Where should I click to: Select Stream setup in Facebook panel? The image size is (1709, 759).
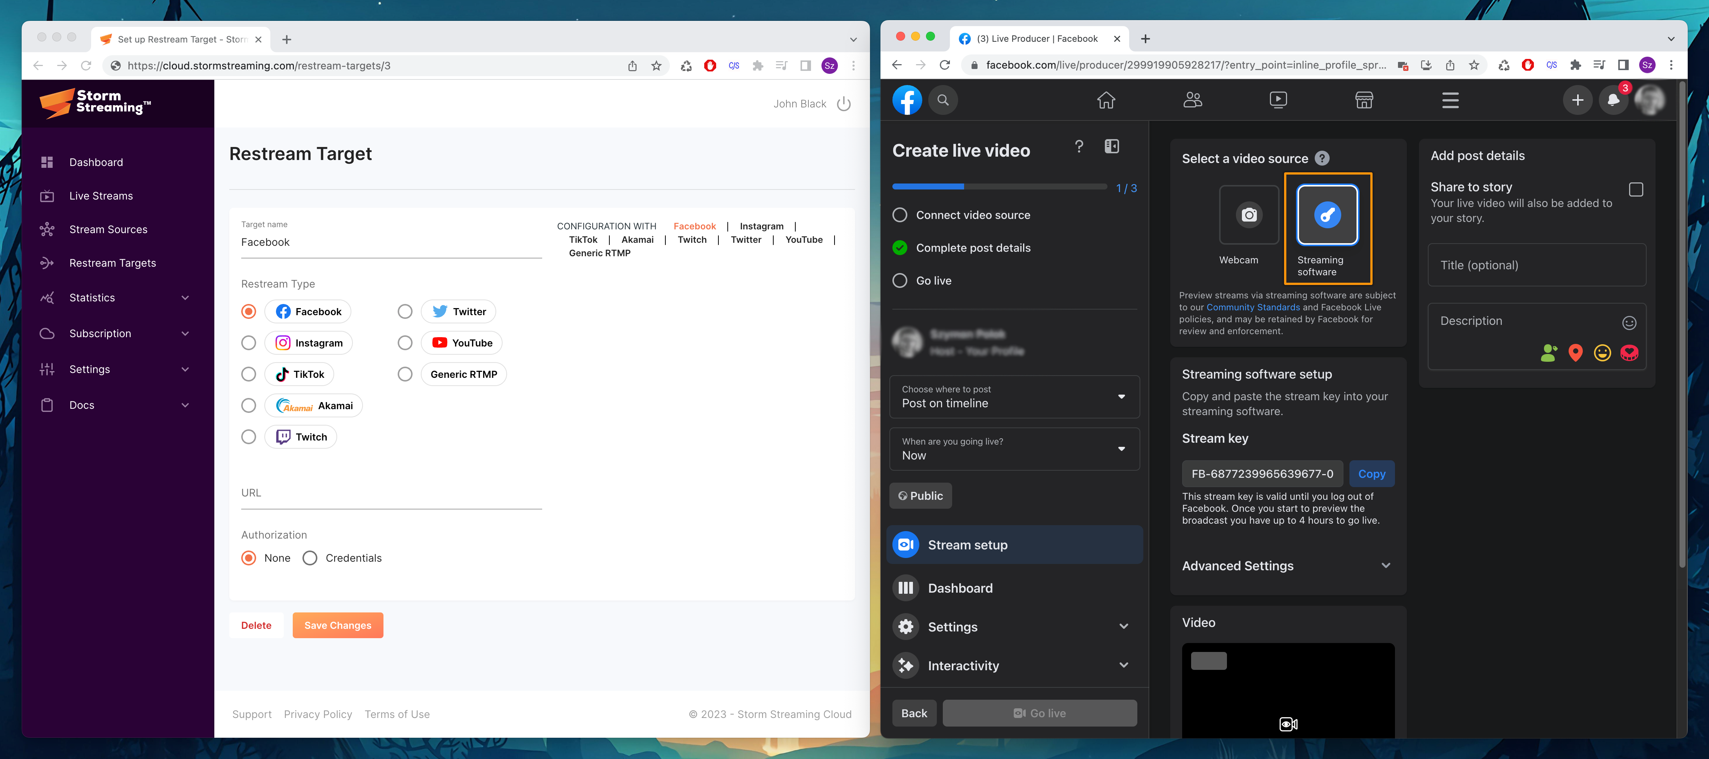click(x=1014, y=545)
